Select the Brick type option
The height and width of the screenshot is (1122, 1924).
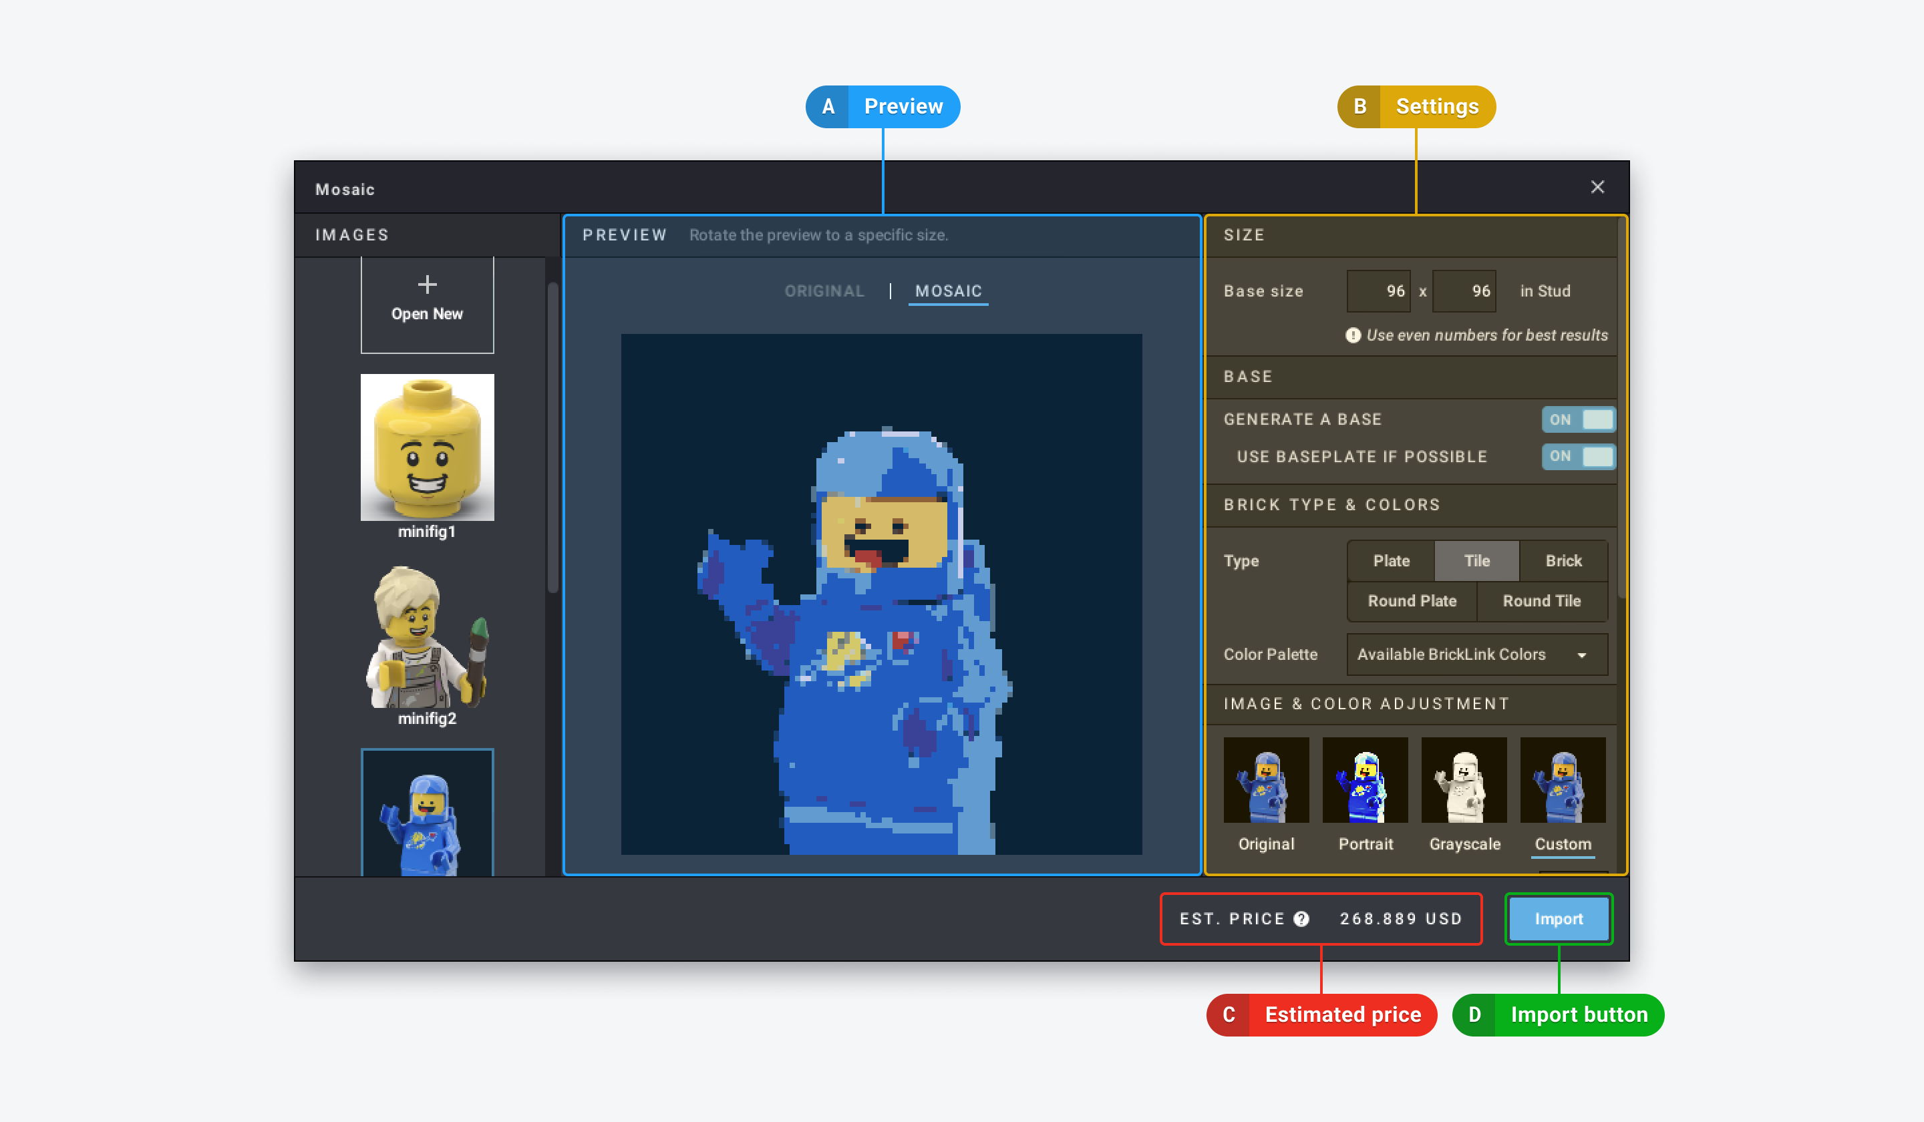[1563, 561]
